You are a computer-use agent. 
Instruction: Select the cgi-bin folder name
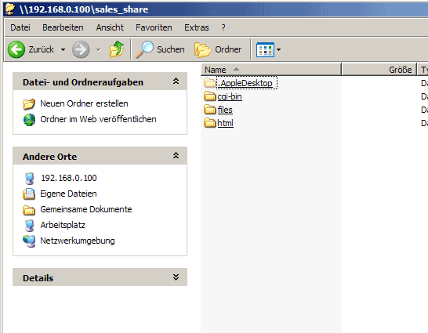click(230, 96)
